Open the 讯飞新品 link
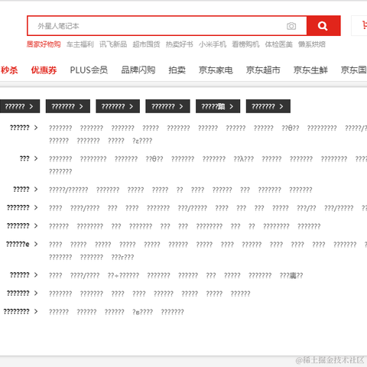This screenshot has width=367, height=367. (113, 44)
